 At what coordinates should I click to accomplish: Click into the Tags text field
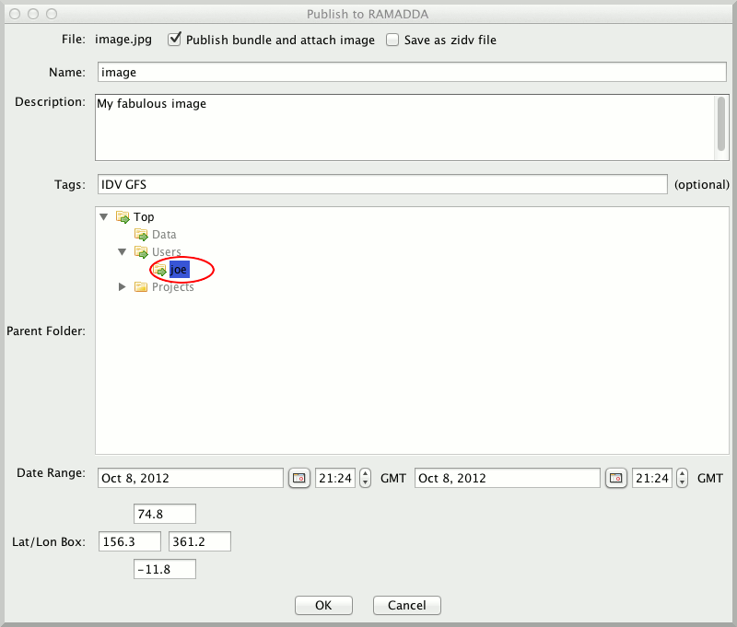(381, 184)
